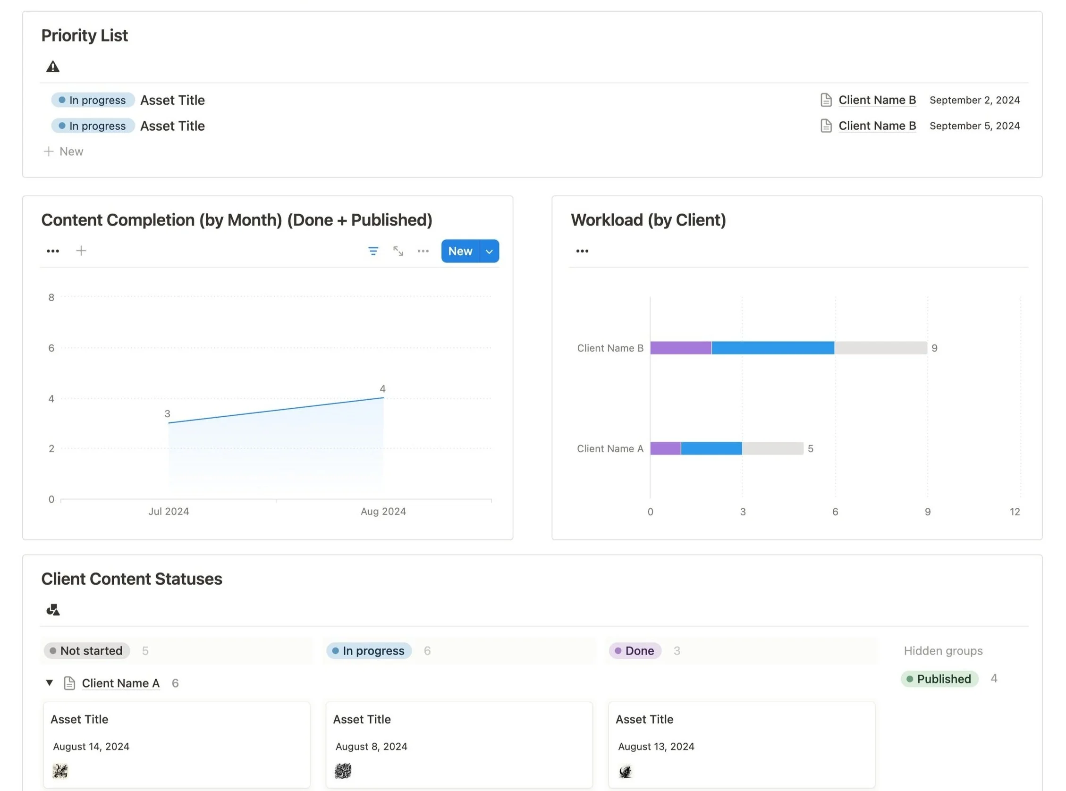This screenshot has width=1066, height=791.
Task: Click the Done column status tag
Action: click(x=635, y=650)
